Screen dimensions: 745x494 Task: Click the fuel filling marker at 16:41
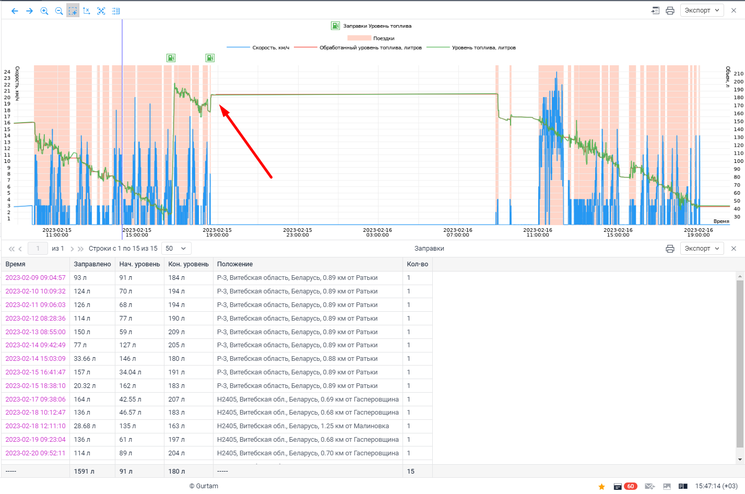click(171, 58)
